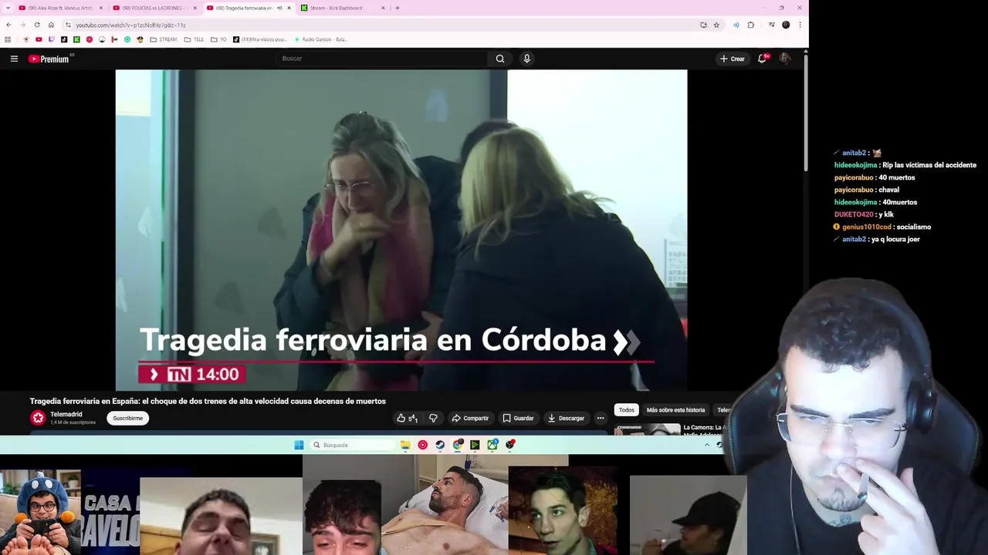This screenshot has width=988, height=555.
Task: Open Xbox app from taskbar
Action: [492, 445]
